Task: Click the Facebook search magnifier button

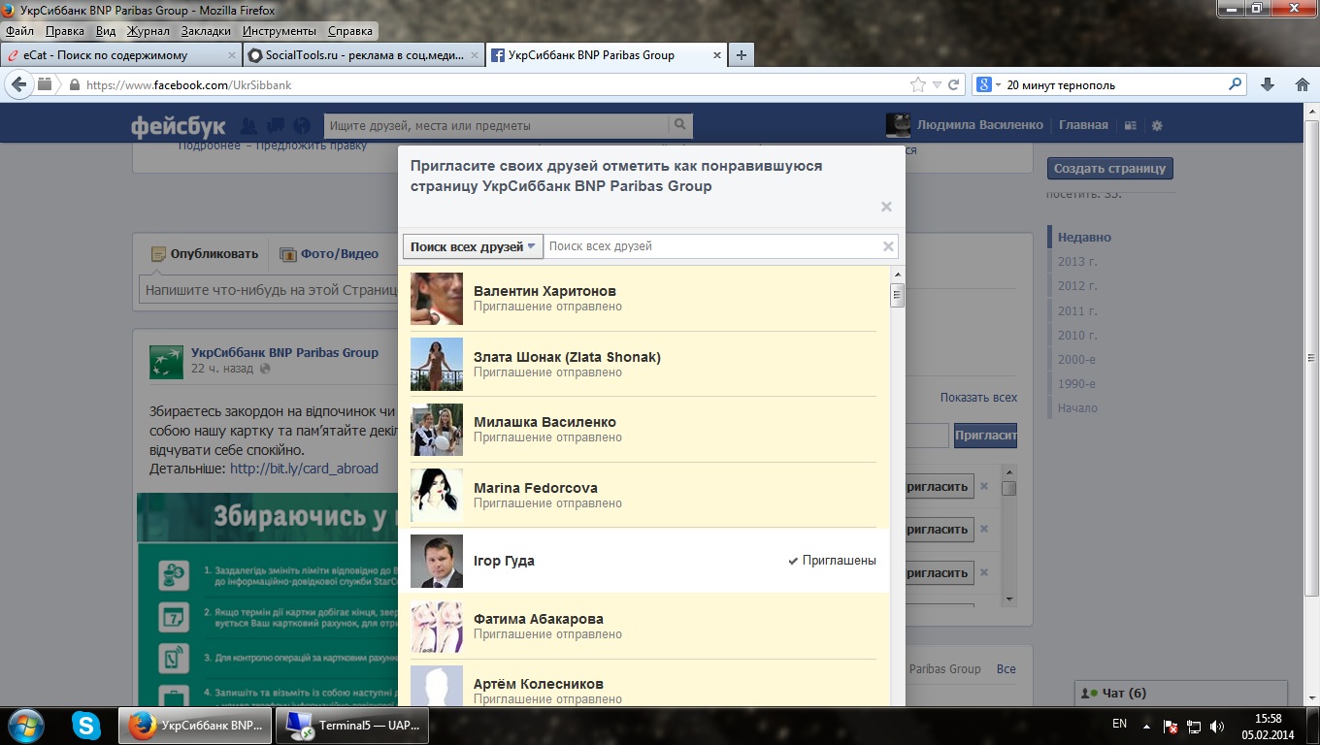Action: pos(680,125)
